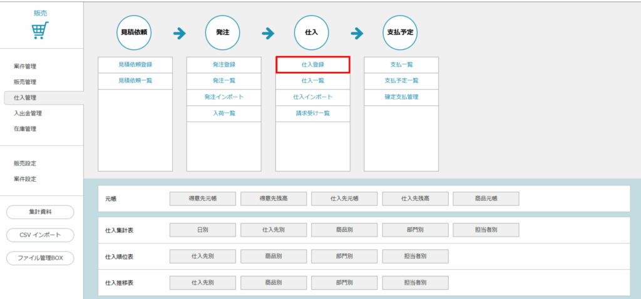Click 得意先元帳 button in 元帳 row
This screenshot has height=299, width=641.
[202, 199]
